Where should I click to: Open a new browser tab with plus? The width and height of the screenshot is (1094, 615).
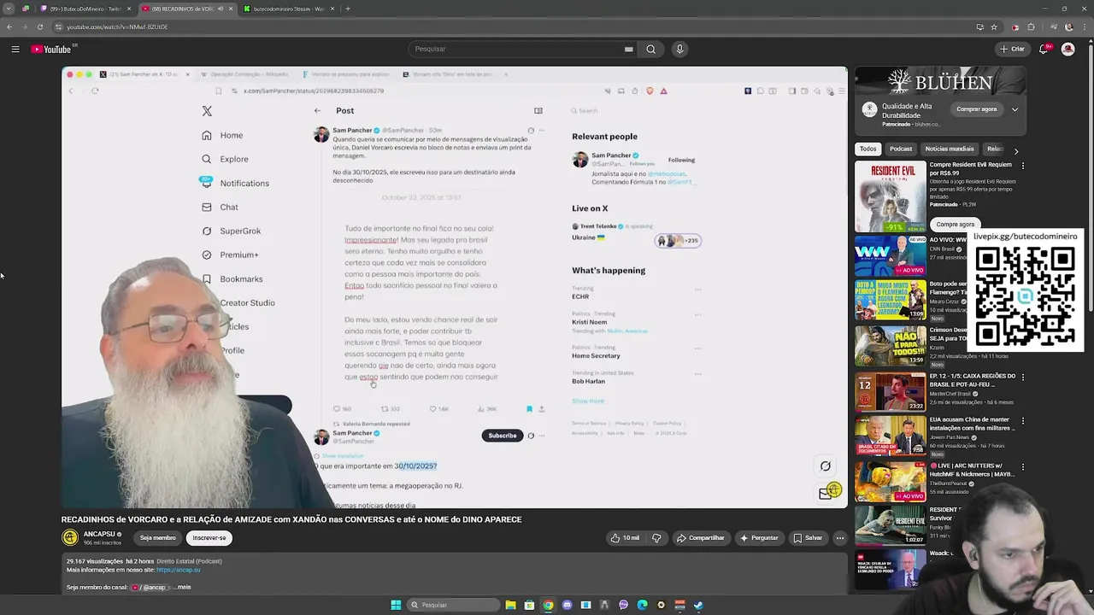347,9
